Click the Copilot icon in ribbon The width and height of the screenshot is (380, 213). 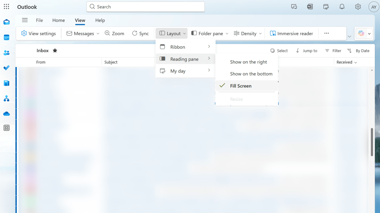tap(361, 33)
